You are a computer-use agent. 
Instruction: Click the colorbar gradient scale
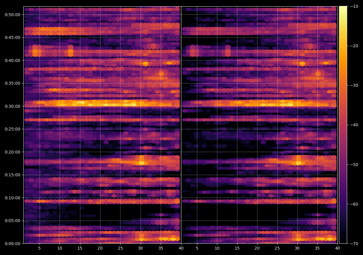pyautogui.click(x=343, y=125)
